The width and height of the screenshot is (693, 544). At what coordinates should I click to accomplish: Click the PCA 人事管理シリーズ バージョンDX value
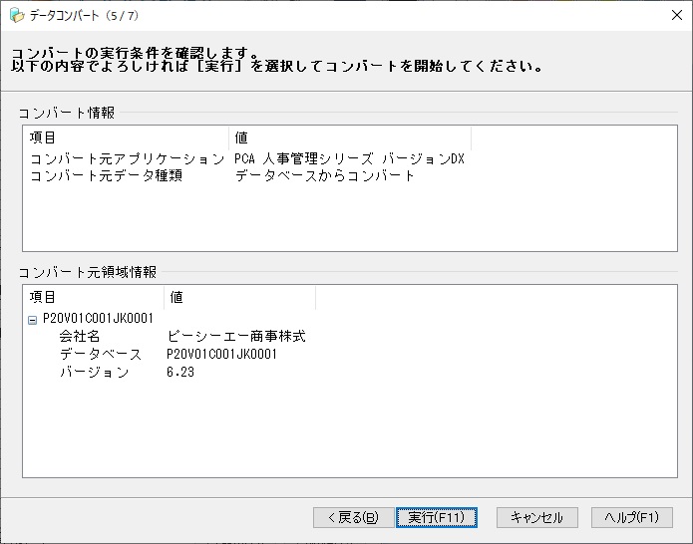pos(350,158)
